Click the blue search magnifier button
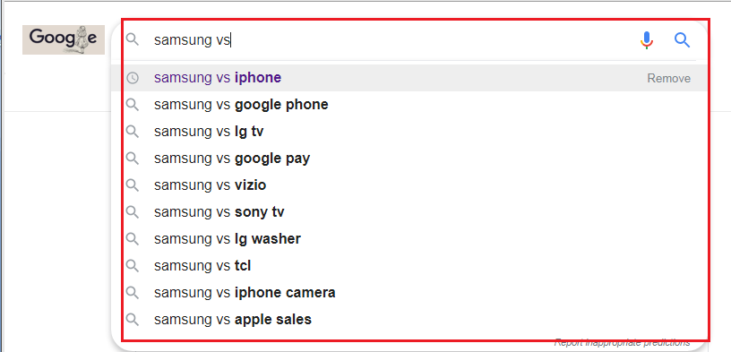731x352 pixels. tap(682, 40)
